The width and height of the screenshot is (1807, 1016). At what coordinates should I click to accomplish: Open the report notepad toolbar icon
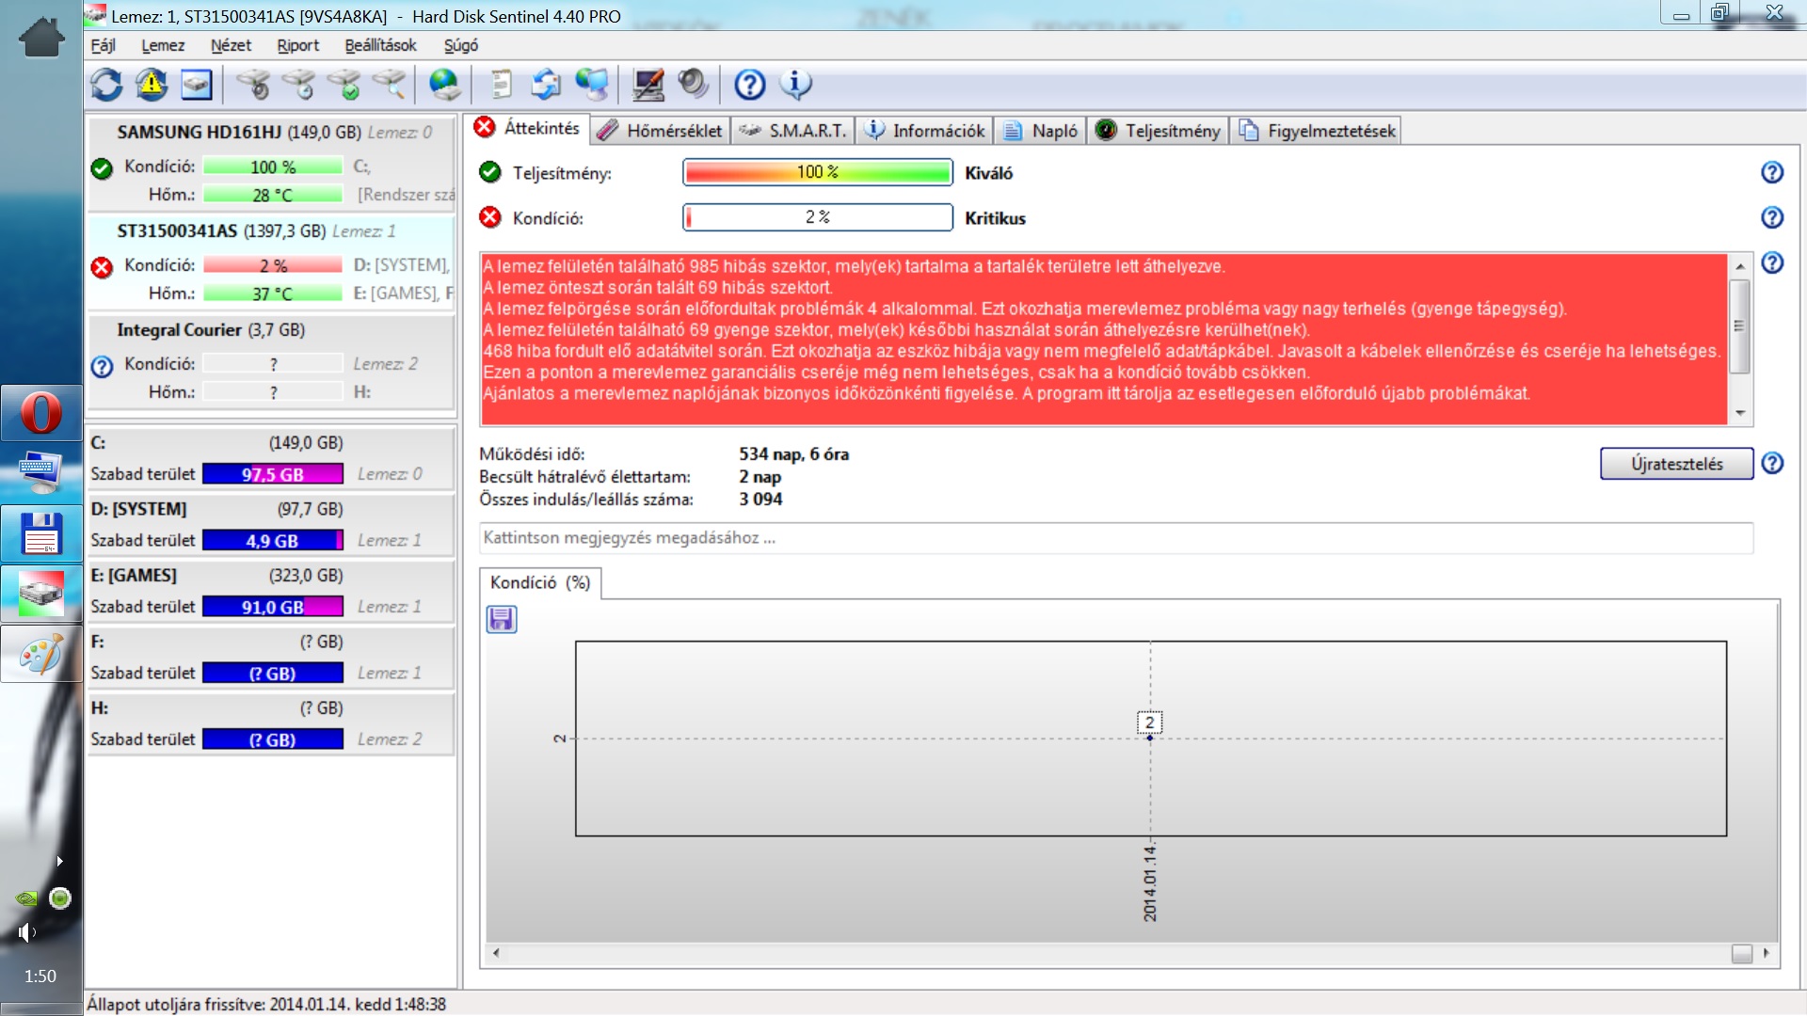pos(502,85)
